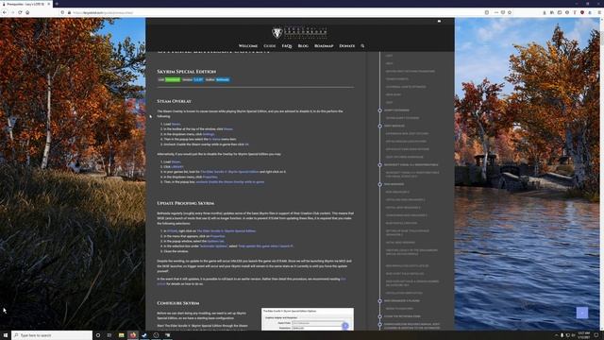The width and height of the screenshot is (604, 340).
Task: Click the taskbar clock
Action: pyautogui.click(x=583, y=335)
